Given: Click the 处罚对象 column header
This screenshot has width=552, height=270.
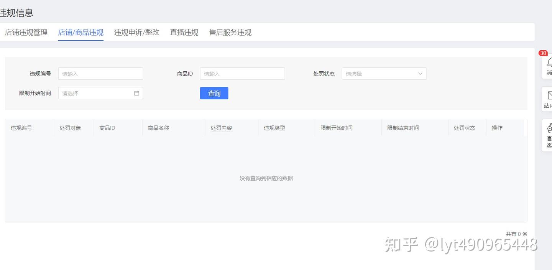Looking at the screenshot, I should click(70, 128).
